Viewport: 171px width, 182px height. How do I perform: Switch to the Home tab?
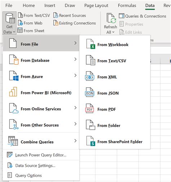click(29, 5)
